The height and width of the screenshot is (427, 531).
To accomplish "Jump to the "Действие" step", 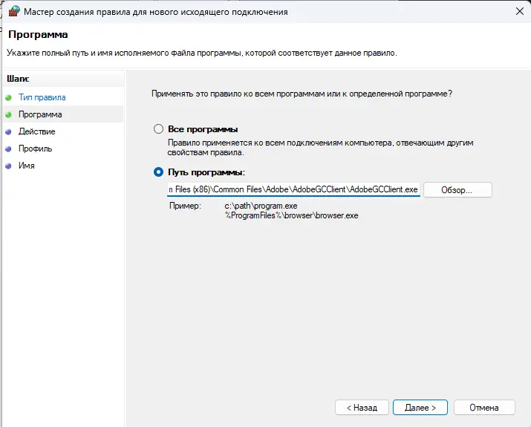I will click(x=37, y=131).
